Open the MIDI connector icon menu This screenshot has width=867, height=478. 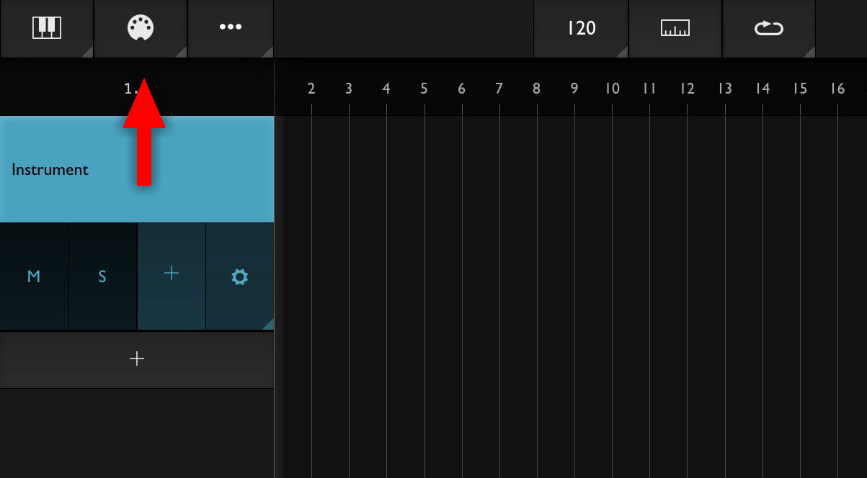click(141, 28)
